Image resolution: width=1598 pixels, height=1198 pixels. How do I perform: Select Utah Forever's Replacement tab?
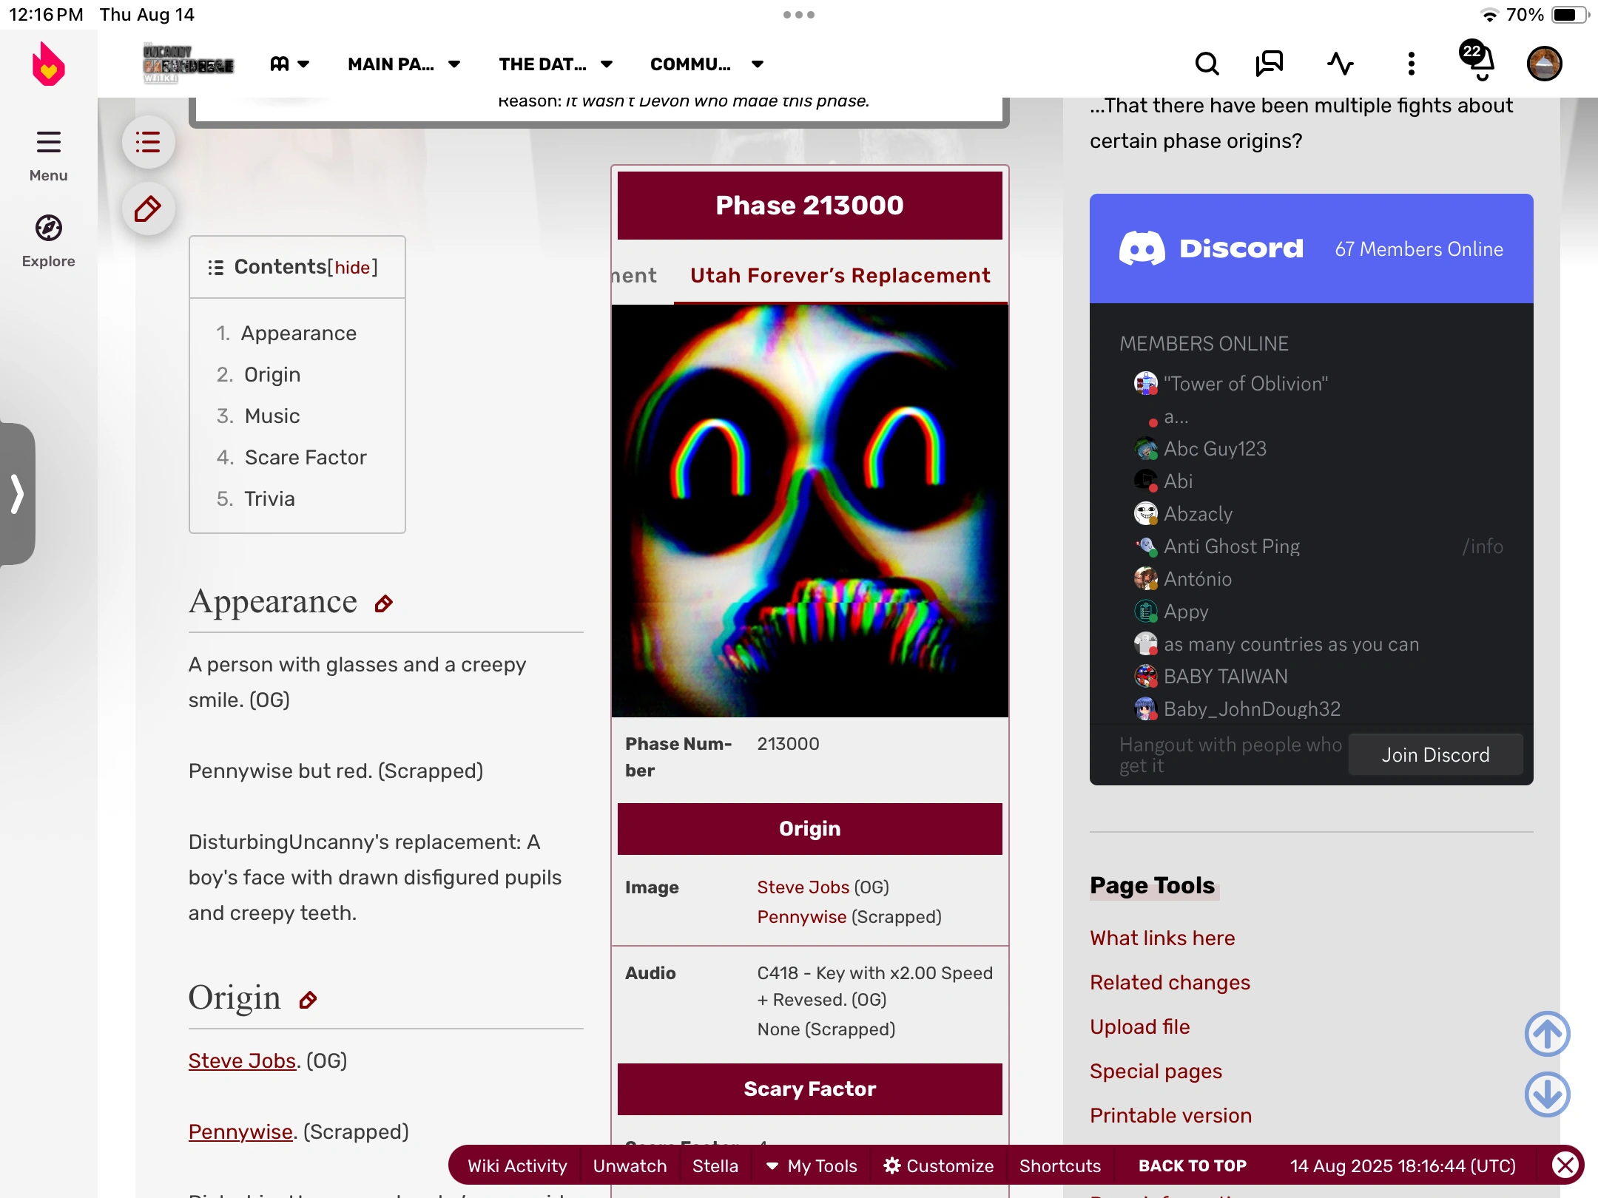(840, 276)
